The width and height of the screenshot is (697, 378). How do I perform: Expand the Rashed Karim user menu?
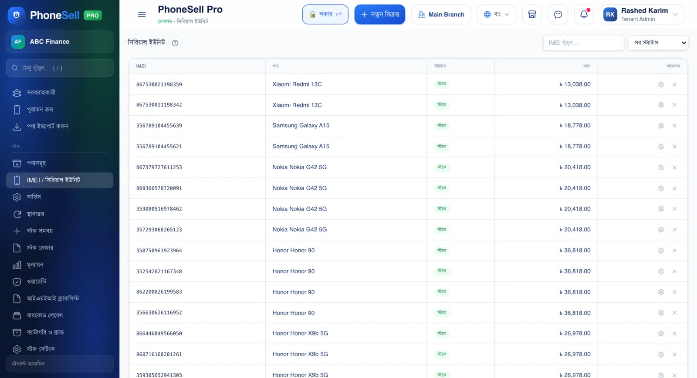(642, 14)
